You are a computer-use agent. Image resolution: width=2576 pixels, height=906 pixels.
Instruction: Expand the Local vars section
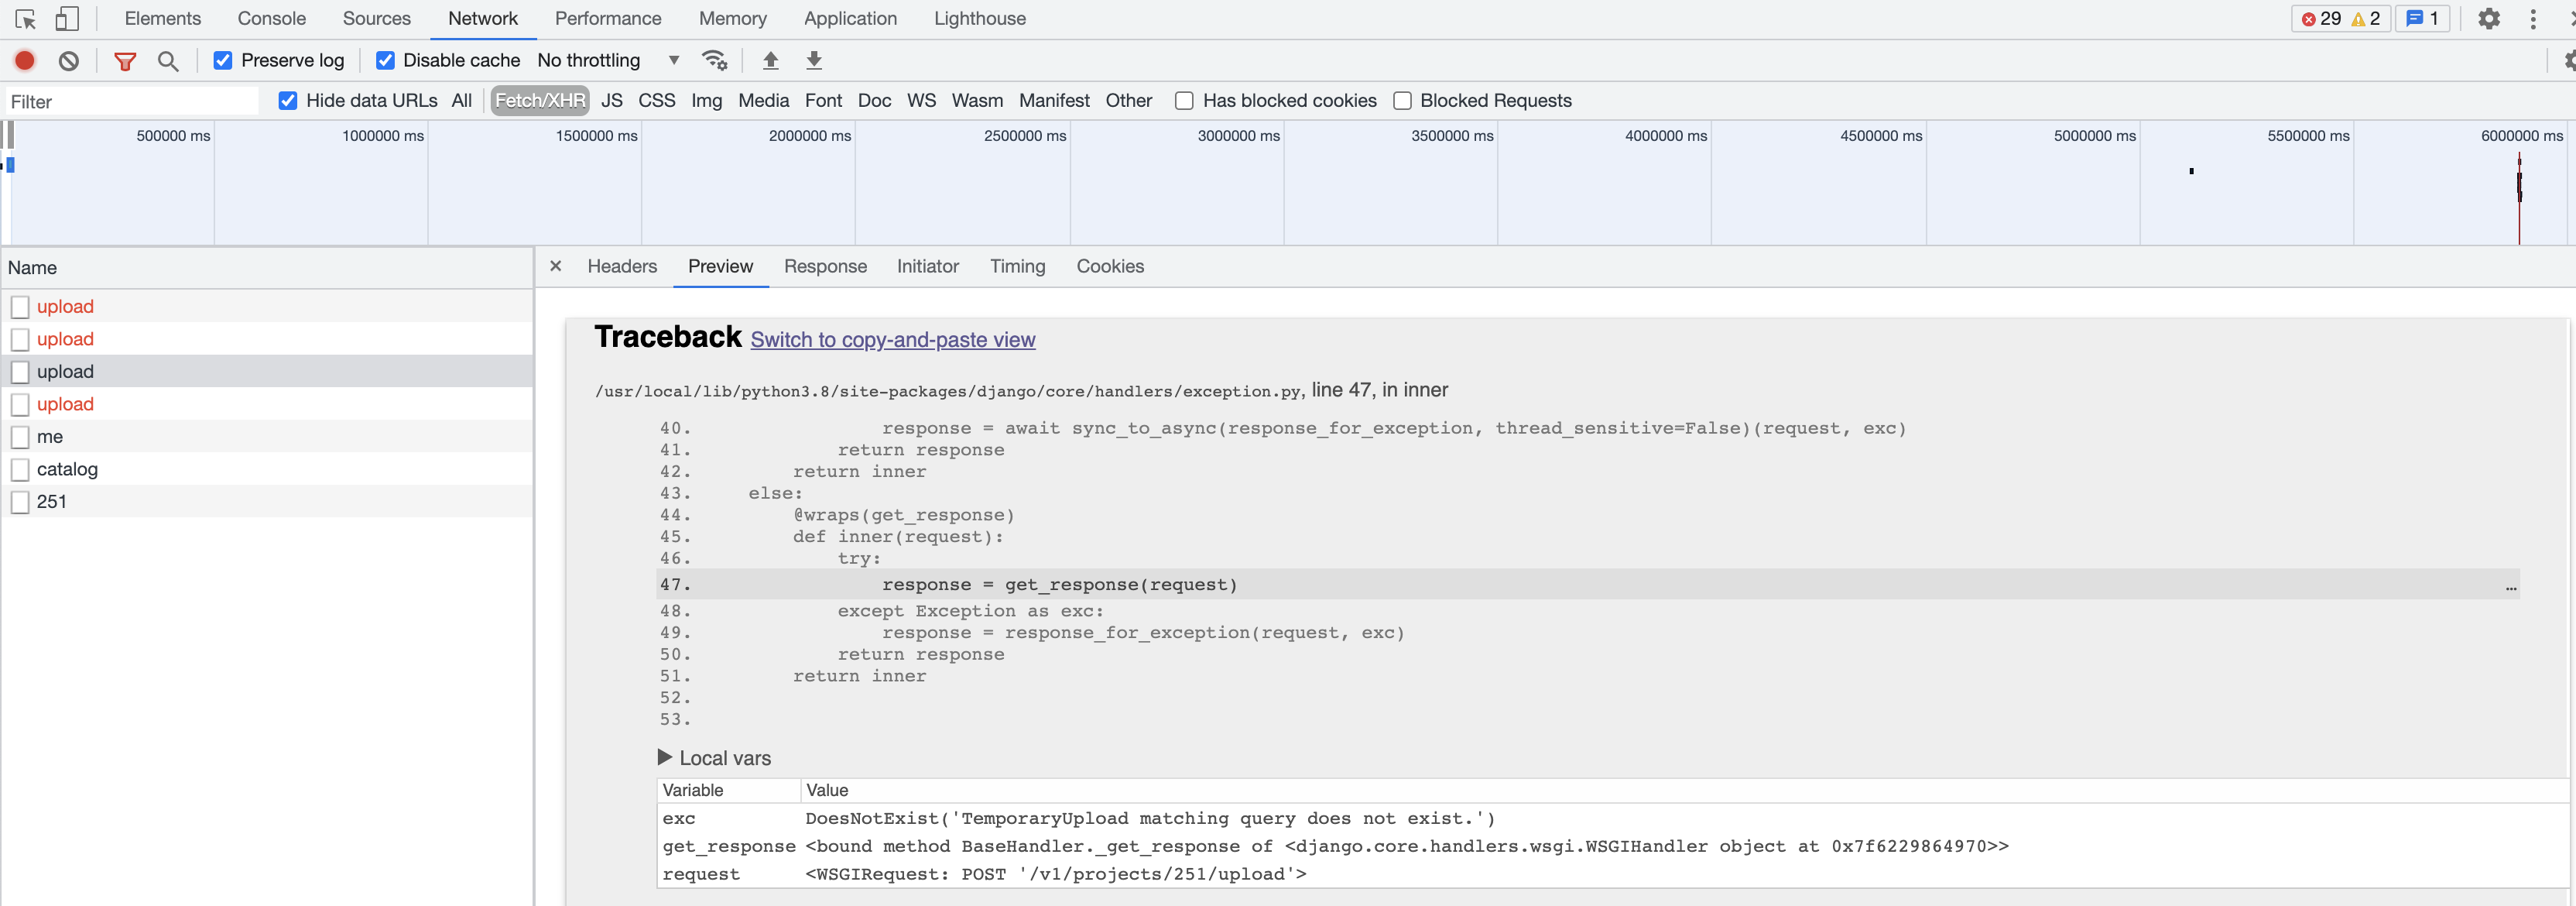[x=666, y=758]
